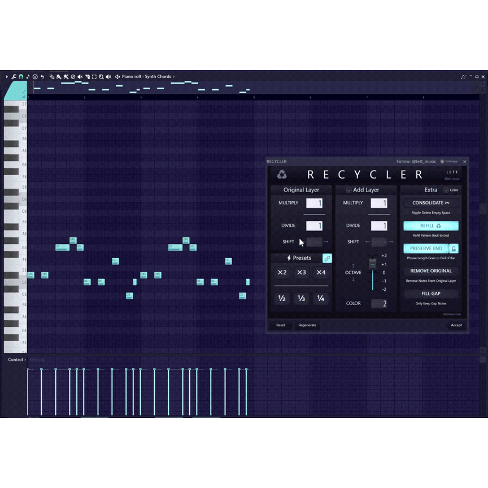Click the target channel speaker icon
Image resolution: width=488 pixels, height=488 pixels.
click(117, 77)
